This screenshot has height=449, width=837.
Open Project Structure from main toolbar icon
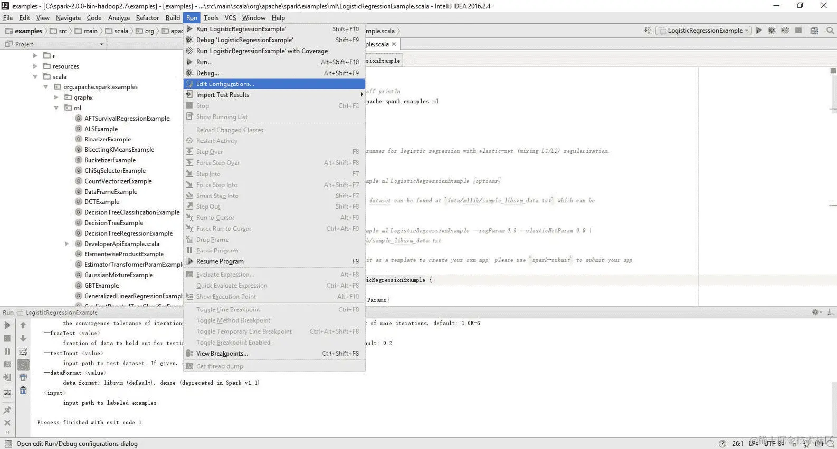tap(814, 31)
